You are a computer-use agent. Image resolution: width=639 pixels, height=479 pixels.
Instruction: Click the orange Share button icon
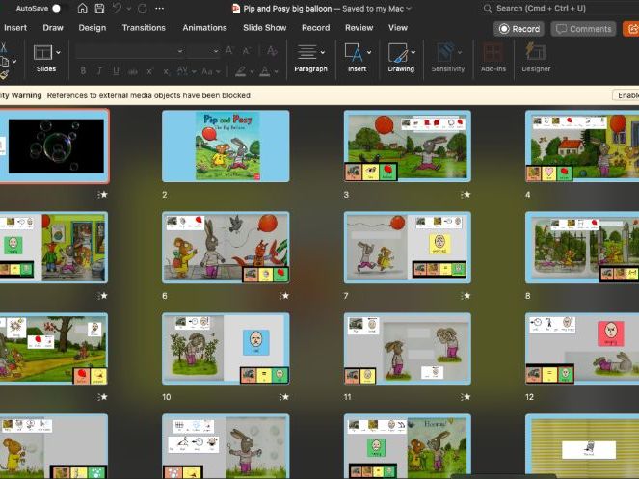(x=631, y=29)
